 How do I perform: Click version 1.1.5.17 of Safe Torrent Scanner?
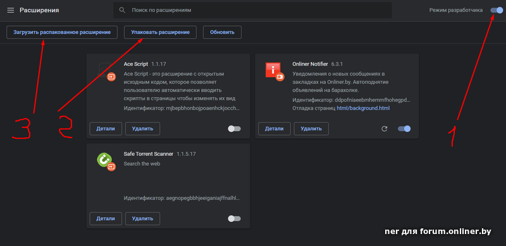tap(186, 154)
